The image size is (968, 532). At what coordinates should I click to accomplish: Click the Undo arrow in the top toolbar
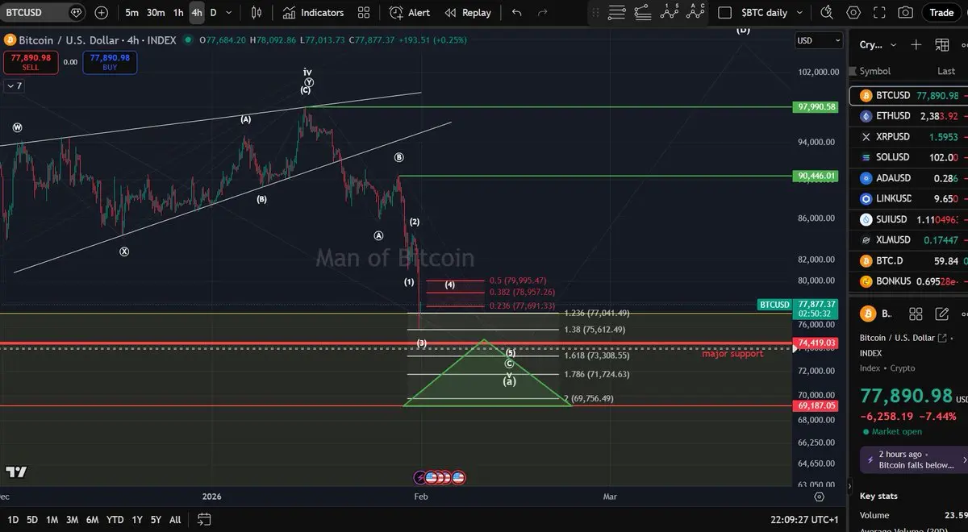click(516, 12)
